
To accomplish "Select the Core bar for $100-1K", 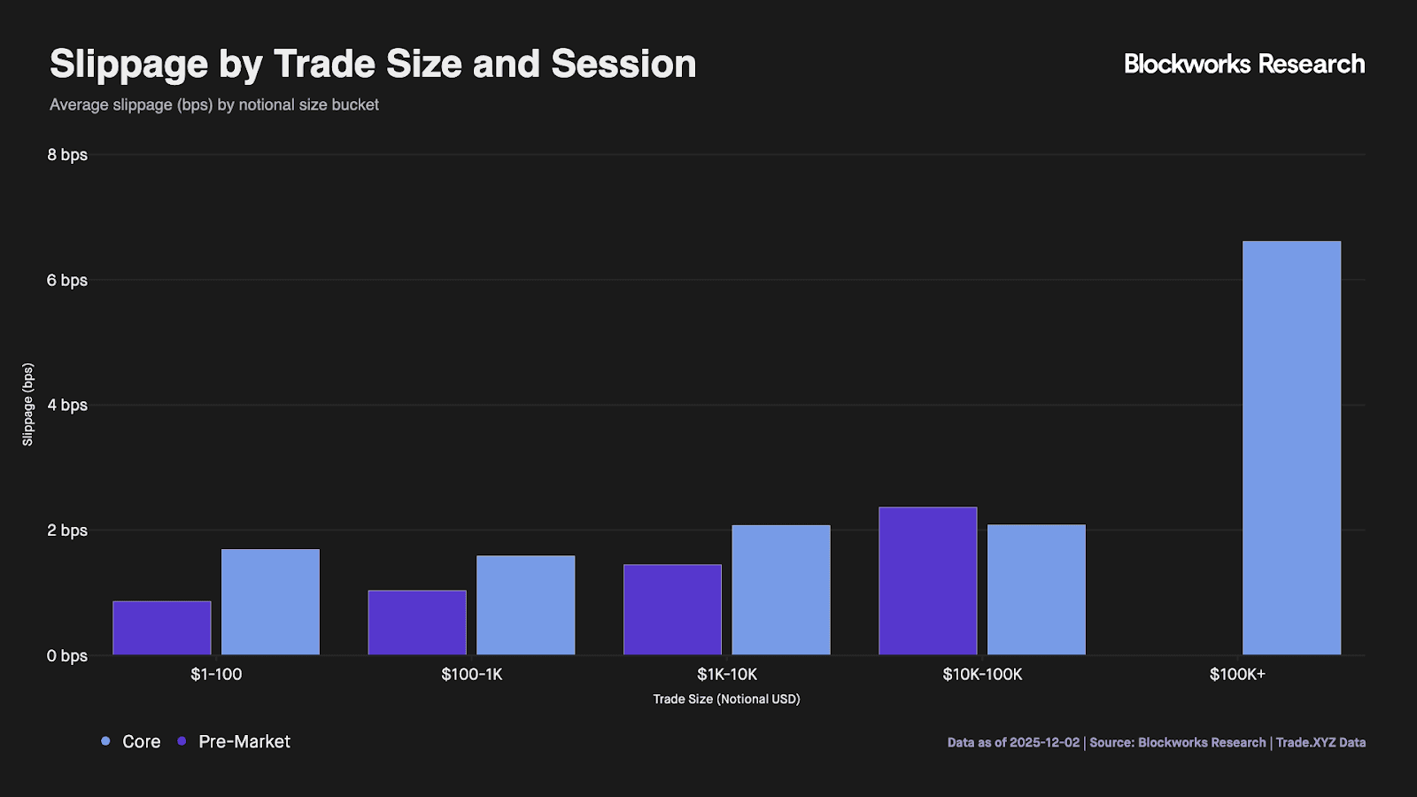I will [525, 606].
